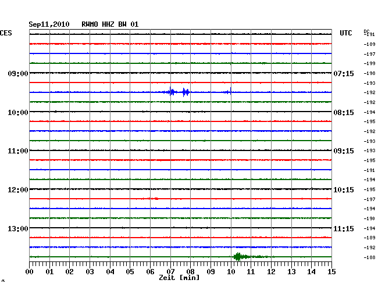Click the date label Sep11,2010

point(49,24)
